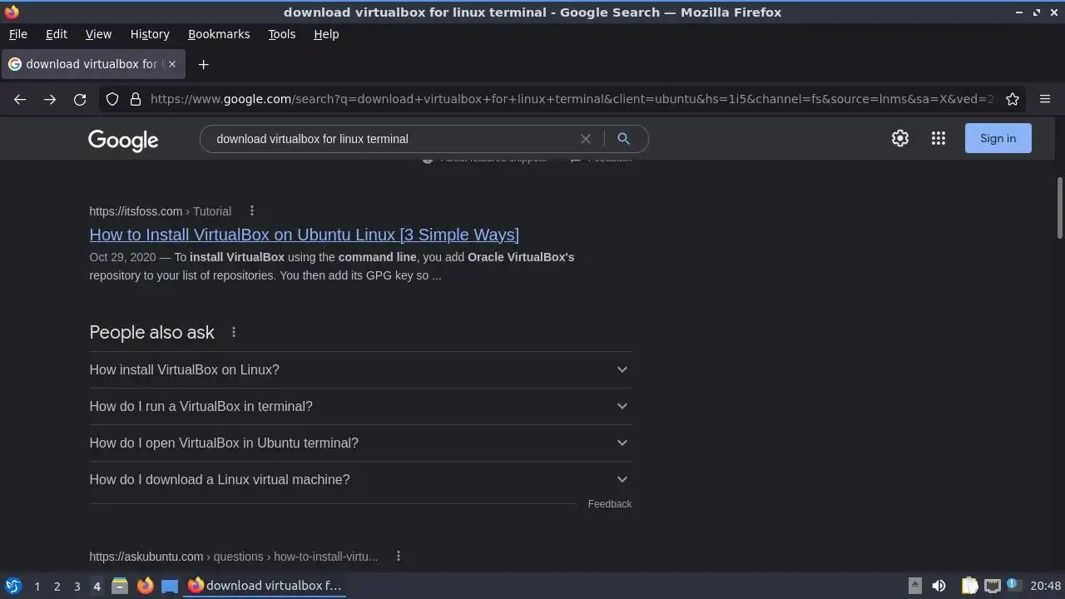
Task: Open more options beside People also ask
Action: [234, 332]
